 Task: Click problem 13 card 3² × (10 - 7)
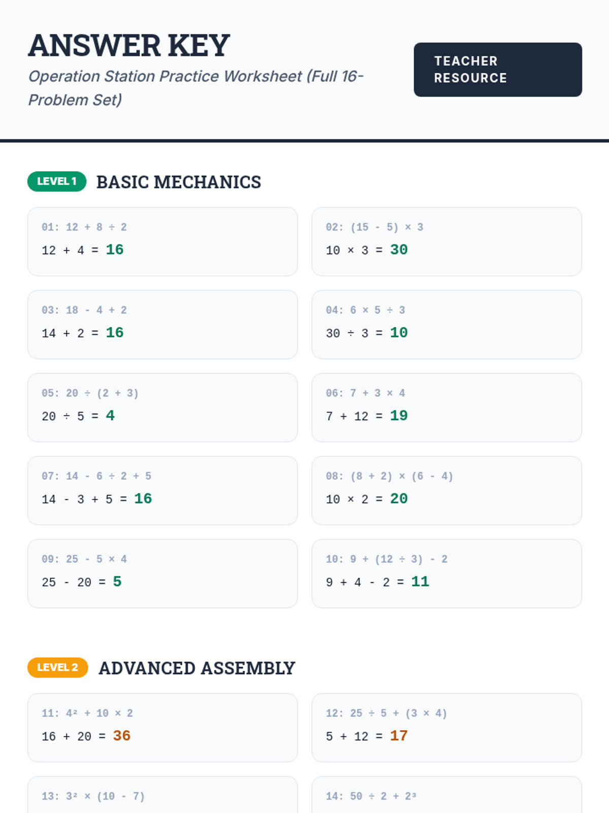click(x=162, y=795)
